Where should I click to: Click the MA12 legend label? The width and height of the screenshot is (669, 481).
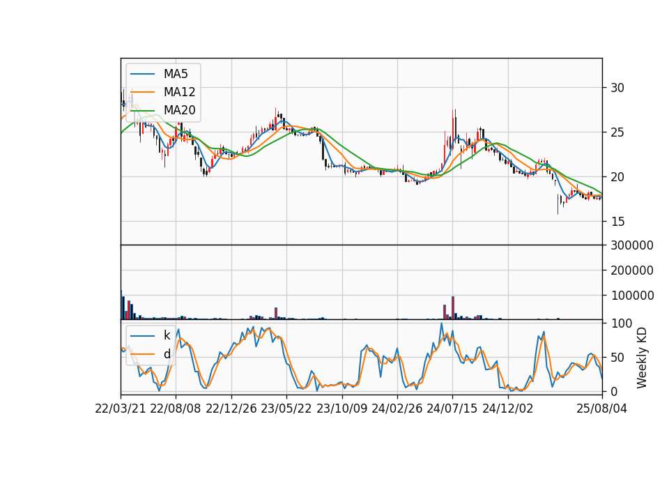tap(179, 92)
